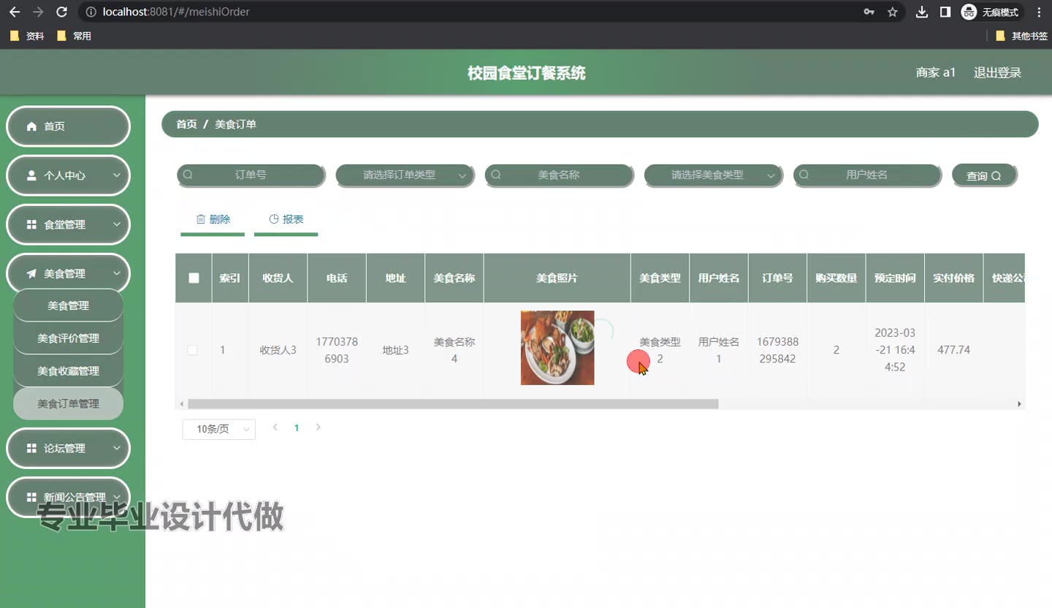Image resolution: width=1052 pixels, height=608 pixels.
Task: Open the 10条/页 page size dropdown
Action: pyautogui.click(x=219, y=429)
